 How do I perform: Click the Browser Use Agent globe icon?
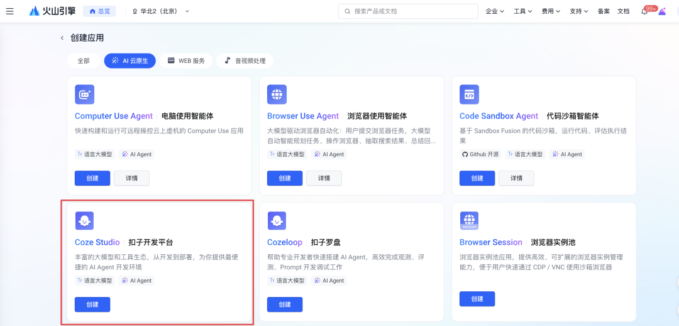coord(277,94)
